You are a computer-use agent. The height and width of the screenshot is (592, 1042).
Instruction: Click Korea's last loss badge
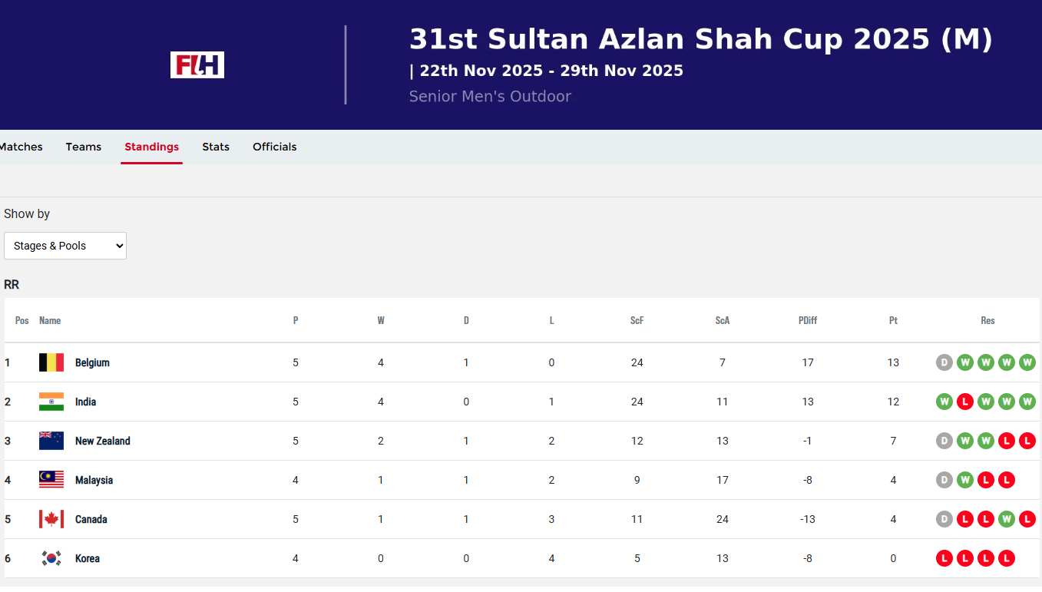pyautogui.click(x=1007, y=558)
